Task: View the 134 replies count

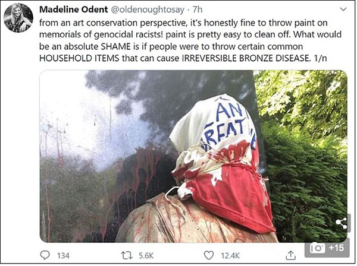Action: [62, 256]
